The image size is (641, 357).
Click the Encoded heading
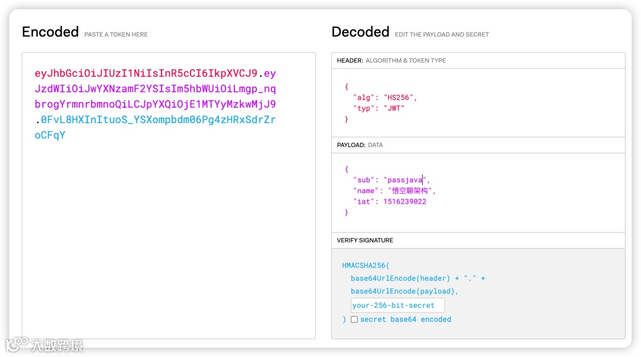pyautogui.click(x=50, y=32)
